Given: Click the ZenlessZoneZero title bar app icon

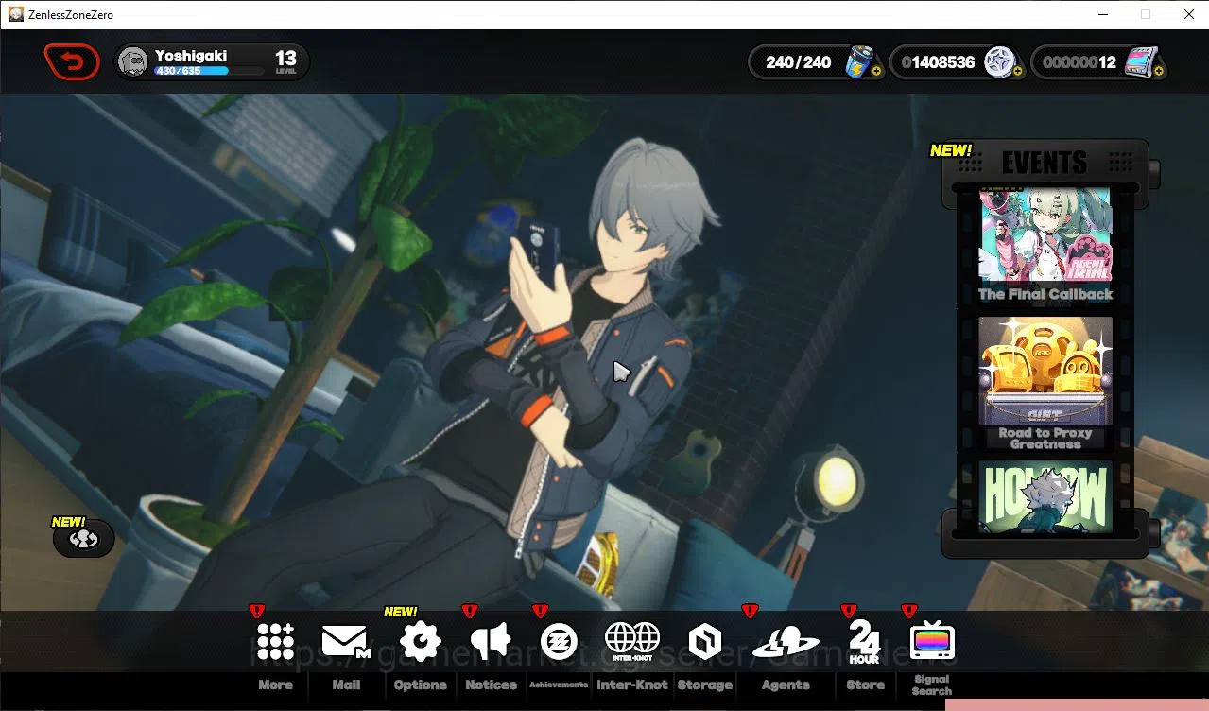Looking at the screenshot, I should pyautogui.click(x=15, y=14).
